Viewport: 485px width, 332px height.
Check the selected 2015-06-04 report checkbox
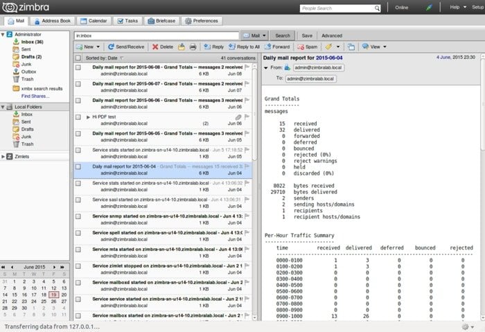tap(78, 167)
